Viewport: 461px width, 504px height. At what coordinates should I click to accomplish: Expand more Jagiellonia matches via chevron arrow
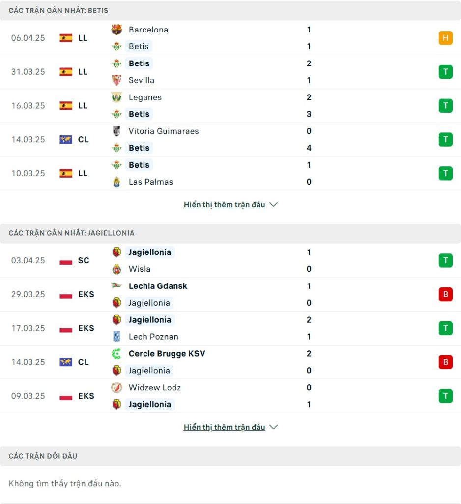click(274, 427)
